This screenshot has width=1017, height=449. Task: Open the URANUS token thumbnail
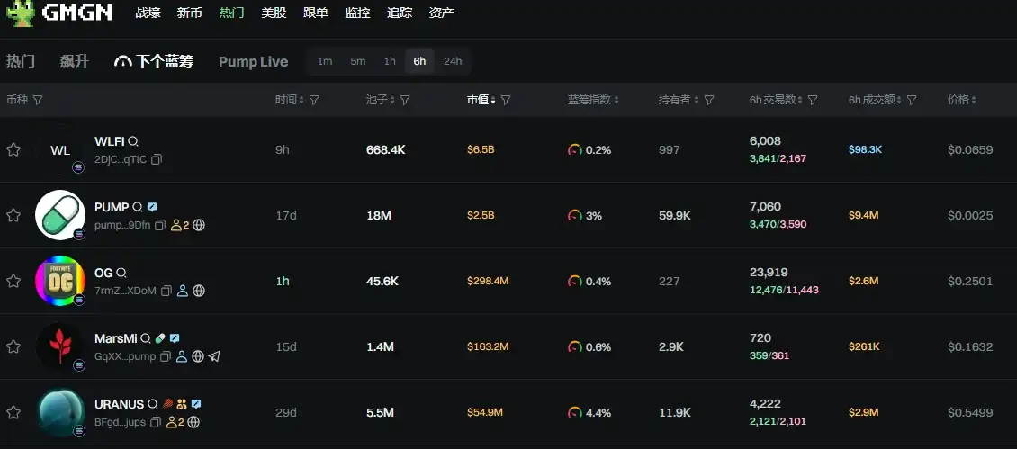click(x=60, y=412)
